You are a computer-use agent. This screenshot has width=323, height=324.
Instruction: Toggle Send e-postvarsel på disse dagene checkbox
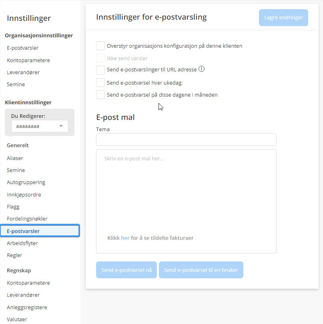[100, 95]
